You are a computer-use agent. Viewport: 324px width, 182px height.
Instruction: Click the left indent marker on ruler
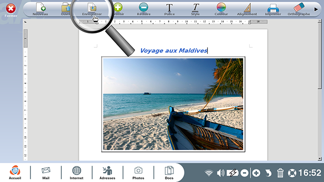point(97,22)
